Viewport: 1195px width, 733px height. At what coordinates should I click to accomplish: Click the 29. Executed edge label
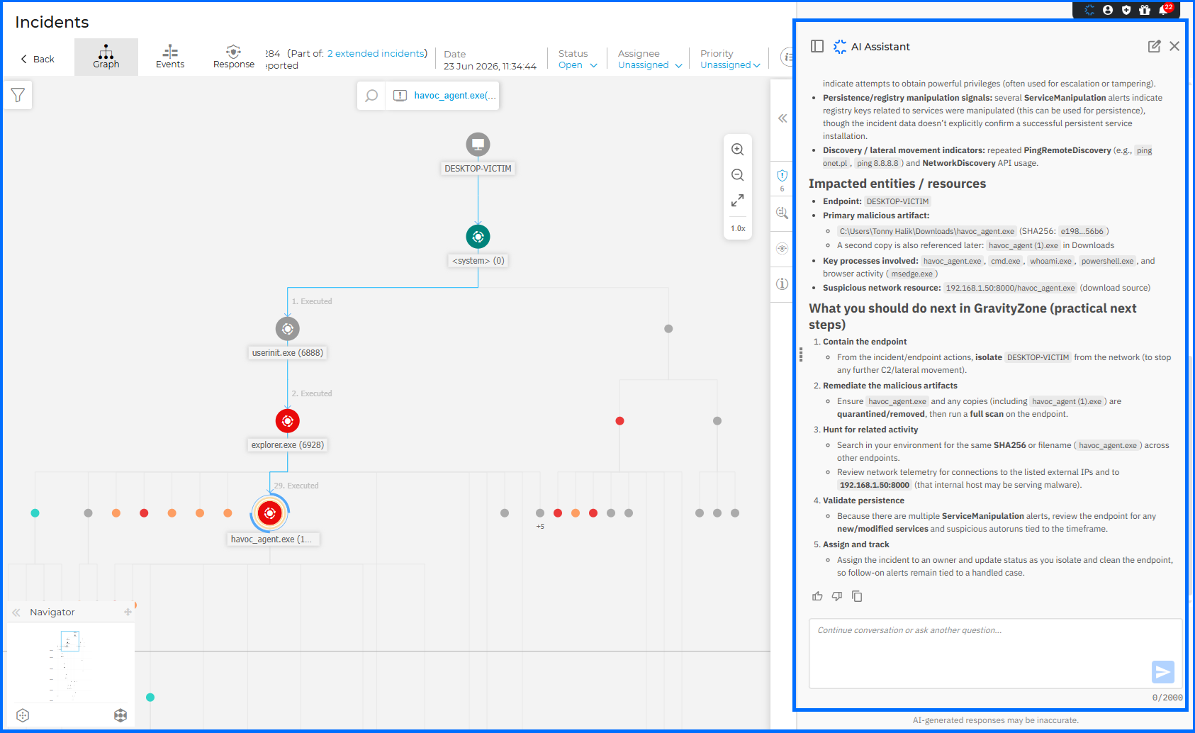[296, 486]
